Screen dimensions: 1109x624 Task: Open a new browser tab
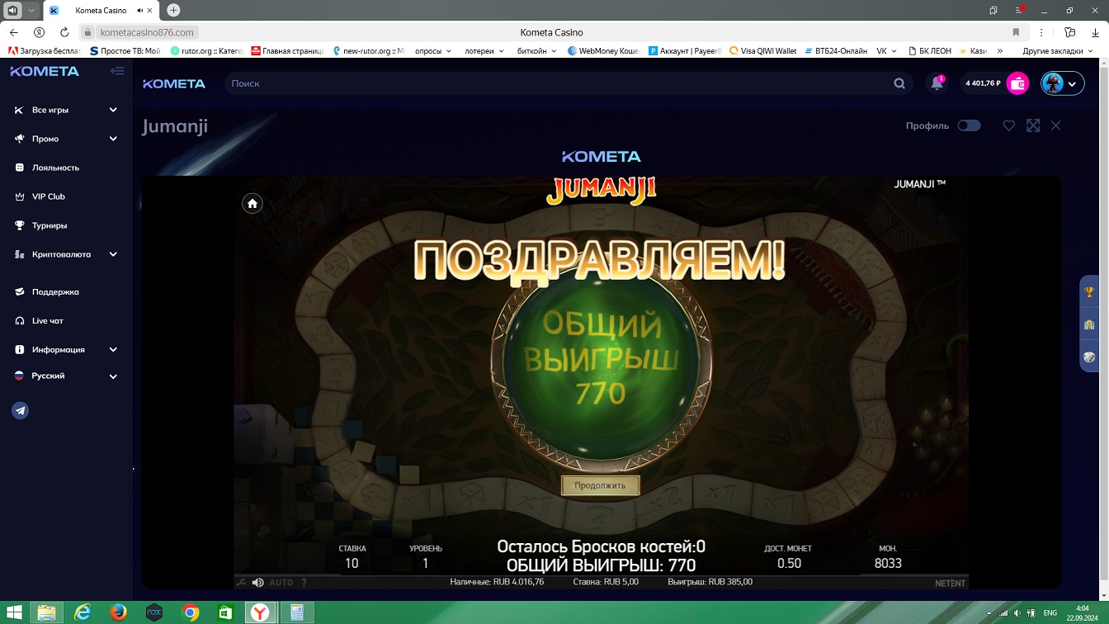tap(173, 11)
